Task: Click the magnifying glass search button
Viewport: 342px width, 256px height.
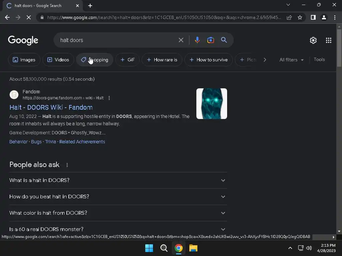Action: click(224, 40)
